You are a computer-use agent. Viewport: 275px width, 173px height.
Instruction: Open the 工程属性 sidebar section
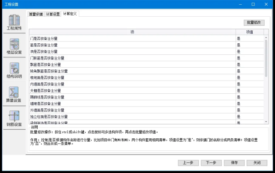click(14, 22)
